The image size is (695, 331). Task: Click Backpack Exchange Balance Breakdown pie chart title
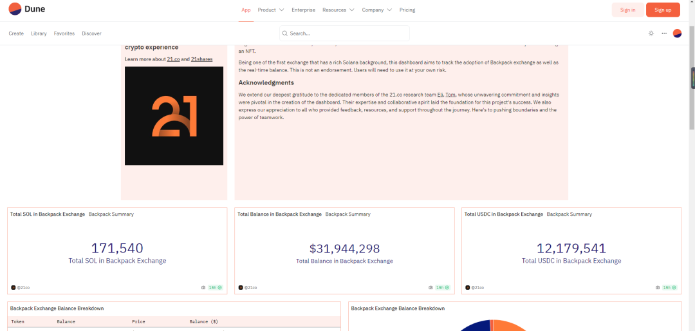(x=398, y=308)
